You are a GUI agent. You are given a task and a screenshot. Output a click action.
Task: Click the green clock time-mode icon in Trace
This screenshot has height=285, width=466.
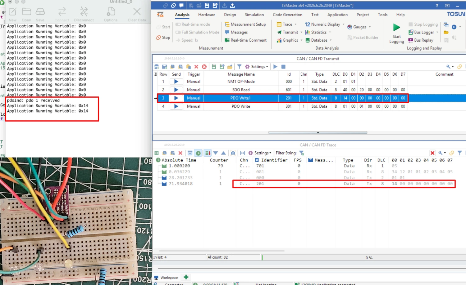tap(198, 153)
